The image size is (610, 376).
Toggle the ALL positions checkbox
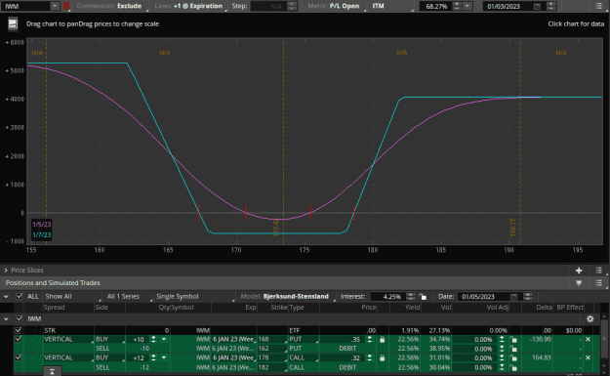point(20,296)
